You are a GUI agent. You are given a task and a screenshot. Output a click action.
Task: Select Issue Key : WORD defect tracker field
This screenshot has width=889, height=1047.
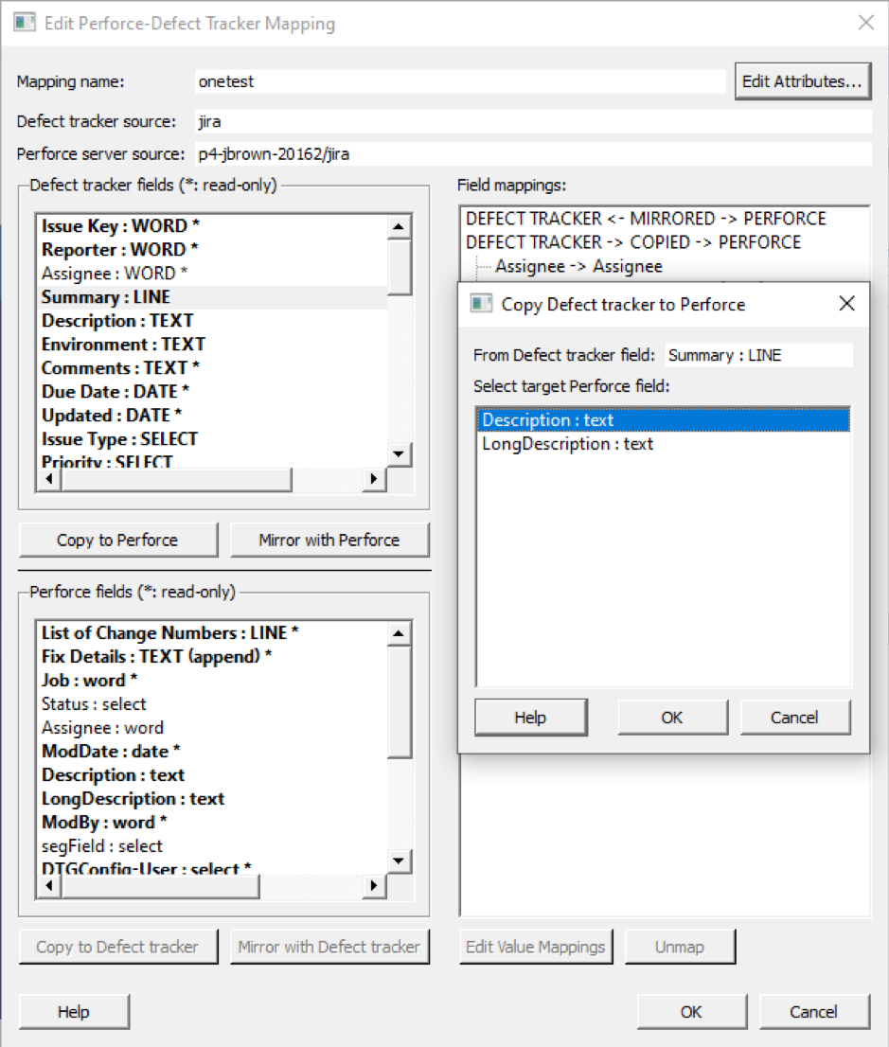(x=120, y=226)
